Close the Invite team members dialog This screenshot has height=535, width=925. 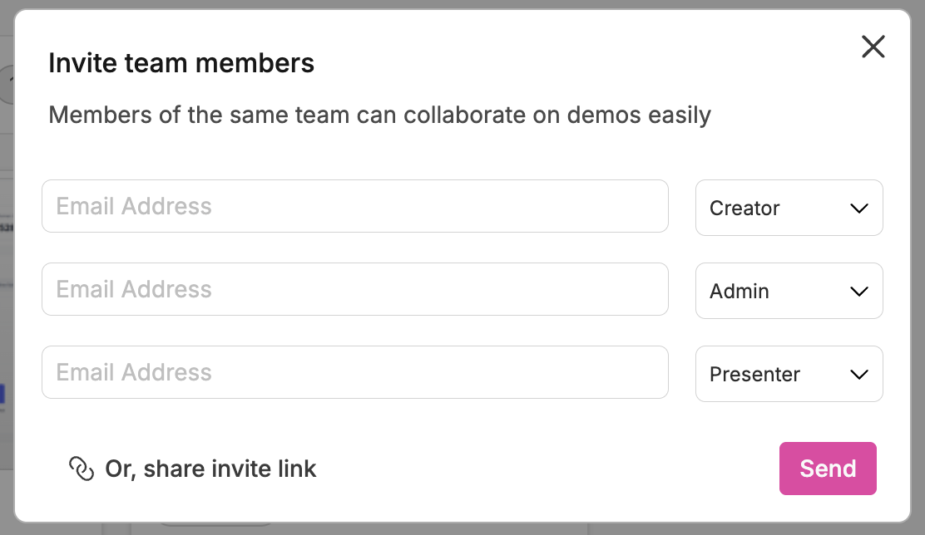click(873, 47)
